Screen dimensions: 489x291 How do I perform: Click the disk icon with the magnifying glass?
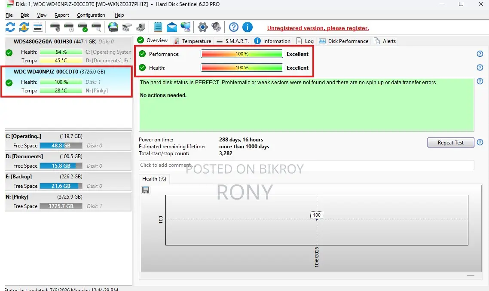coord(96,28)
